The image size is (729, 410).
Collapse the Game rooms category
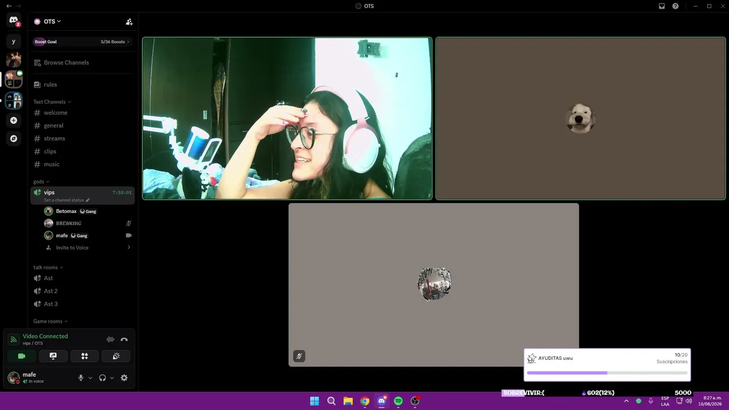[50, 321]
